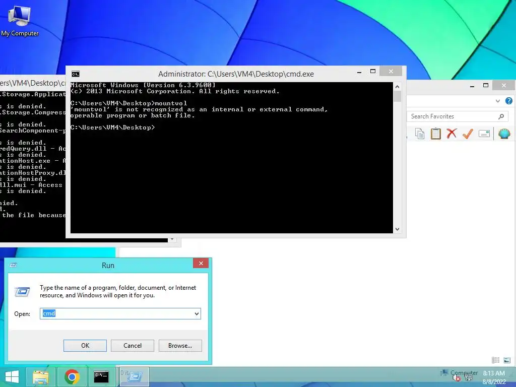The image size is (516, 387).
Task: Click the Properties card icon in Explorer toolbar
Action: pos(484,134)
